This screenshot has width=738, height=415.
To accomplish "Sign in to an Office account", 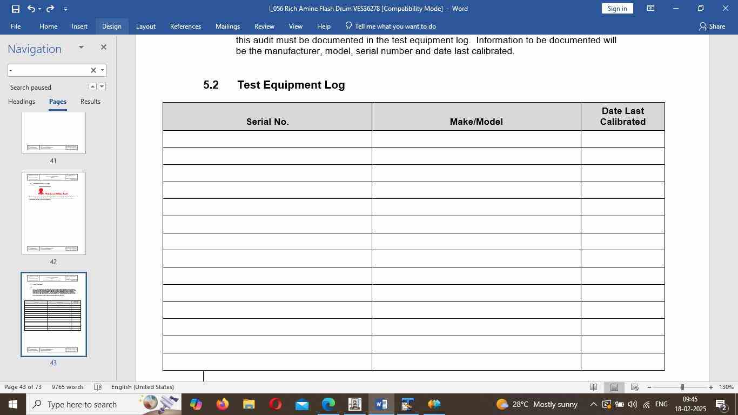I will 617,9.
